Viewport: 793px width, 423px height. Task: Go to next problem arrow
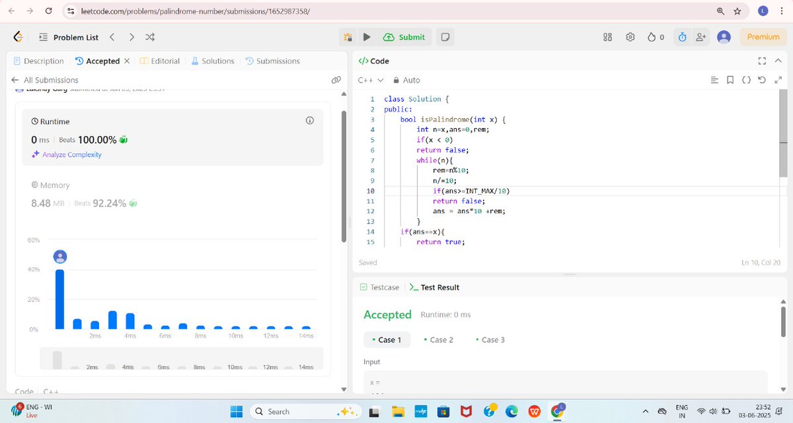(x=132, y=37)
